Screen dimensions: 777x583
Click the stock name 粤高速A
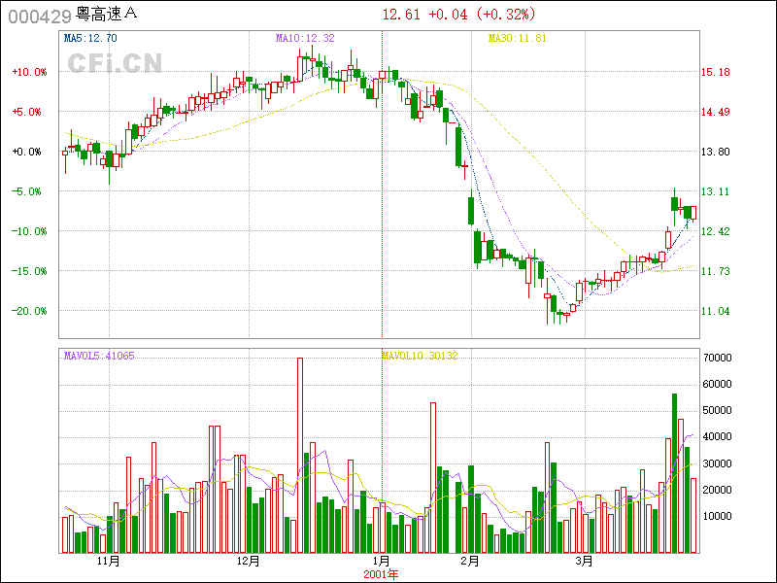click(x=107, y=15)
